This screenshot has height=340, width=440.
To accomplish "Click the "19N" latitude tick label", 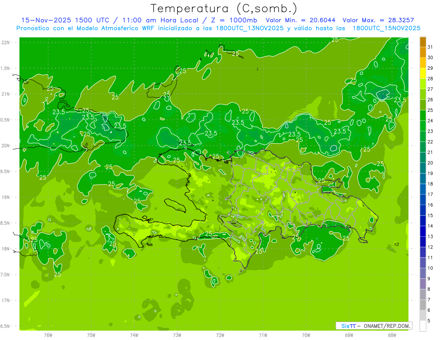I will pyautogui.click(x=5, y=197).
